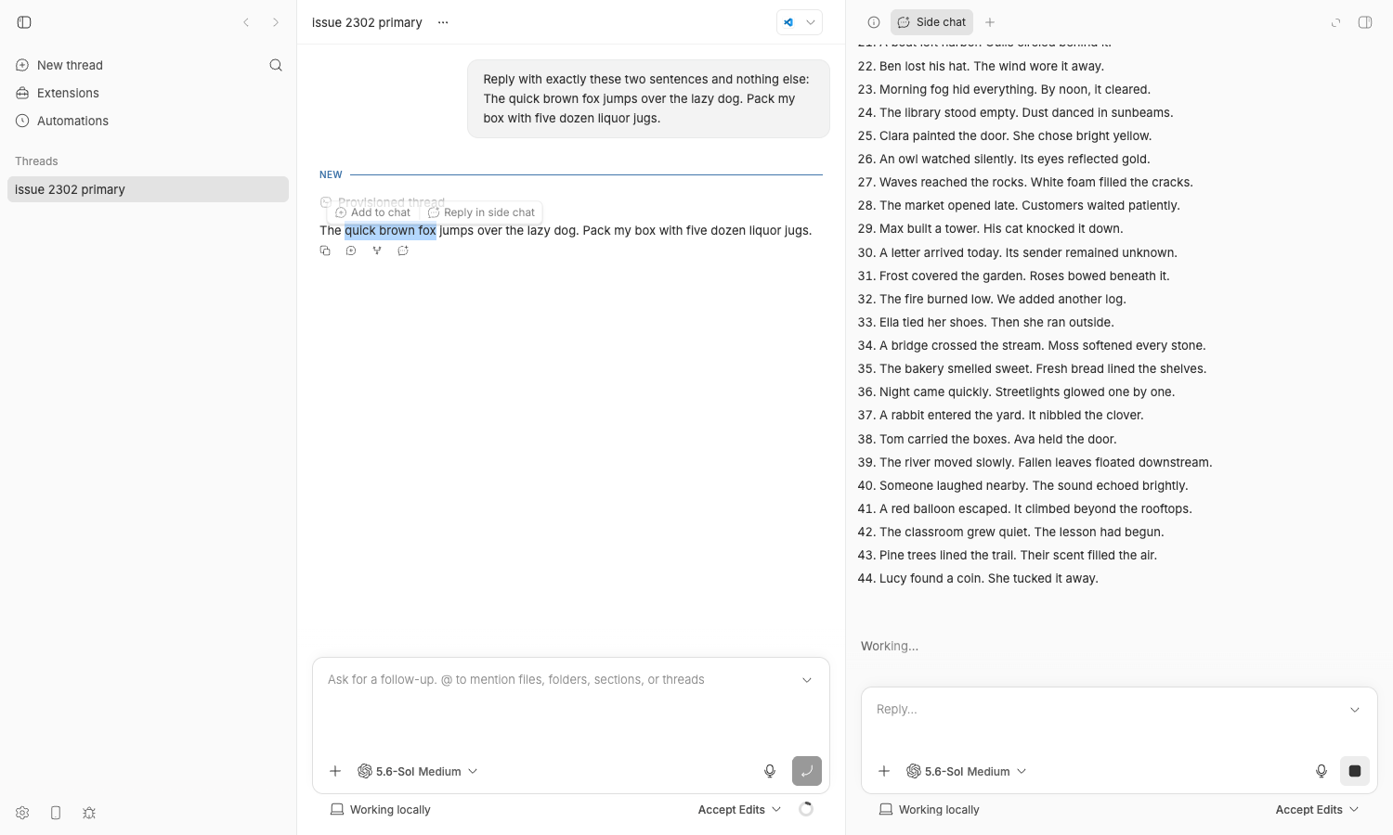Screen dimensions: 1393x835
Task: Click Add to chat for selected text
Action: pyautogui.click(x=372, y=212)
